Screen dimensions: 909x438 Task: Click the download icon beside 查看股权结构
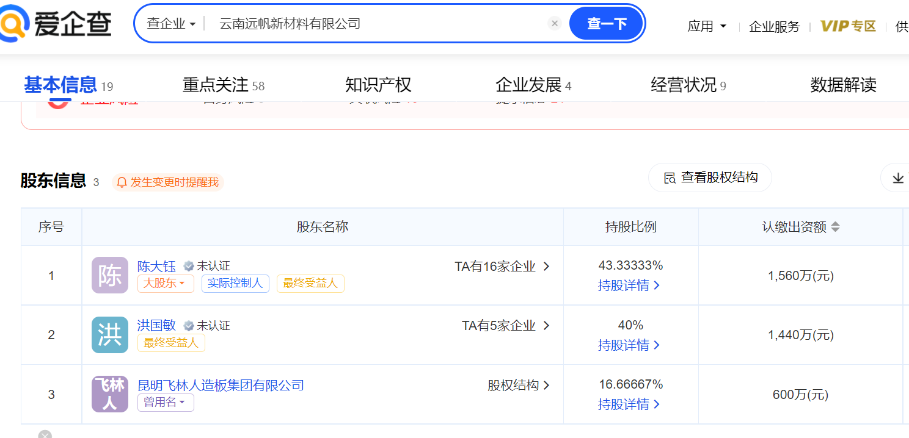[898, 178]
